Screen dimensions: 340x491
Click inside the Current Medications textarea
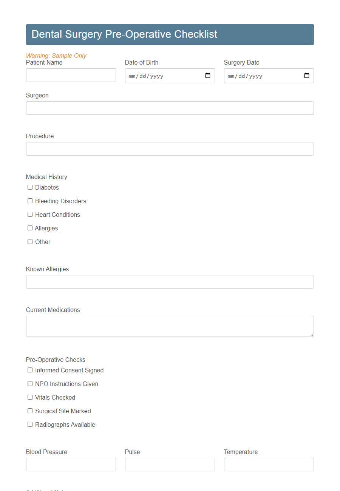click(x=170, y=326)
